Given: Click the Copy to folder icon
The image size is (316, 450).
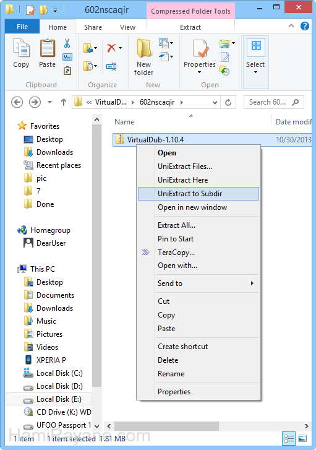Looking at the screenshot, I should [x=88, y=66].
